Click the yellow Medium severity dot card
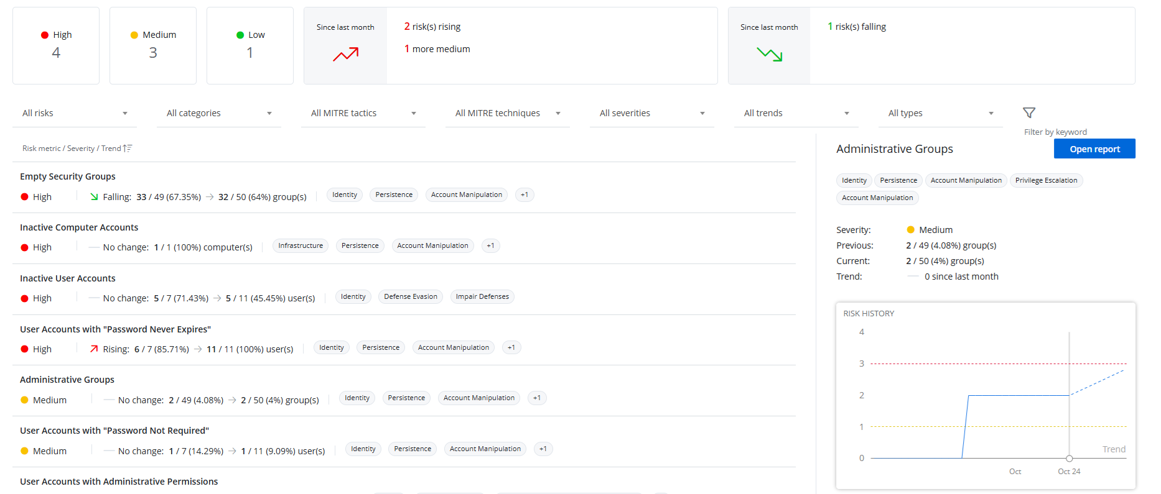This screenshot has height=494, width=1161. [x=153, y=45]
